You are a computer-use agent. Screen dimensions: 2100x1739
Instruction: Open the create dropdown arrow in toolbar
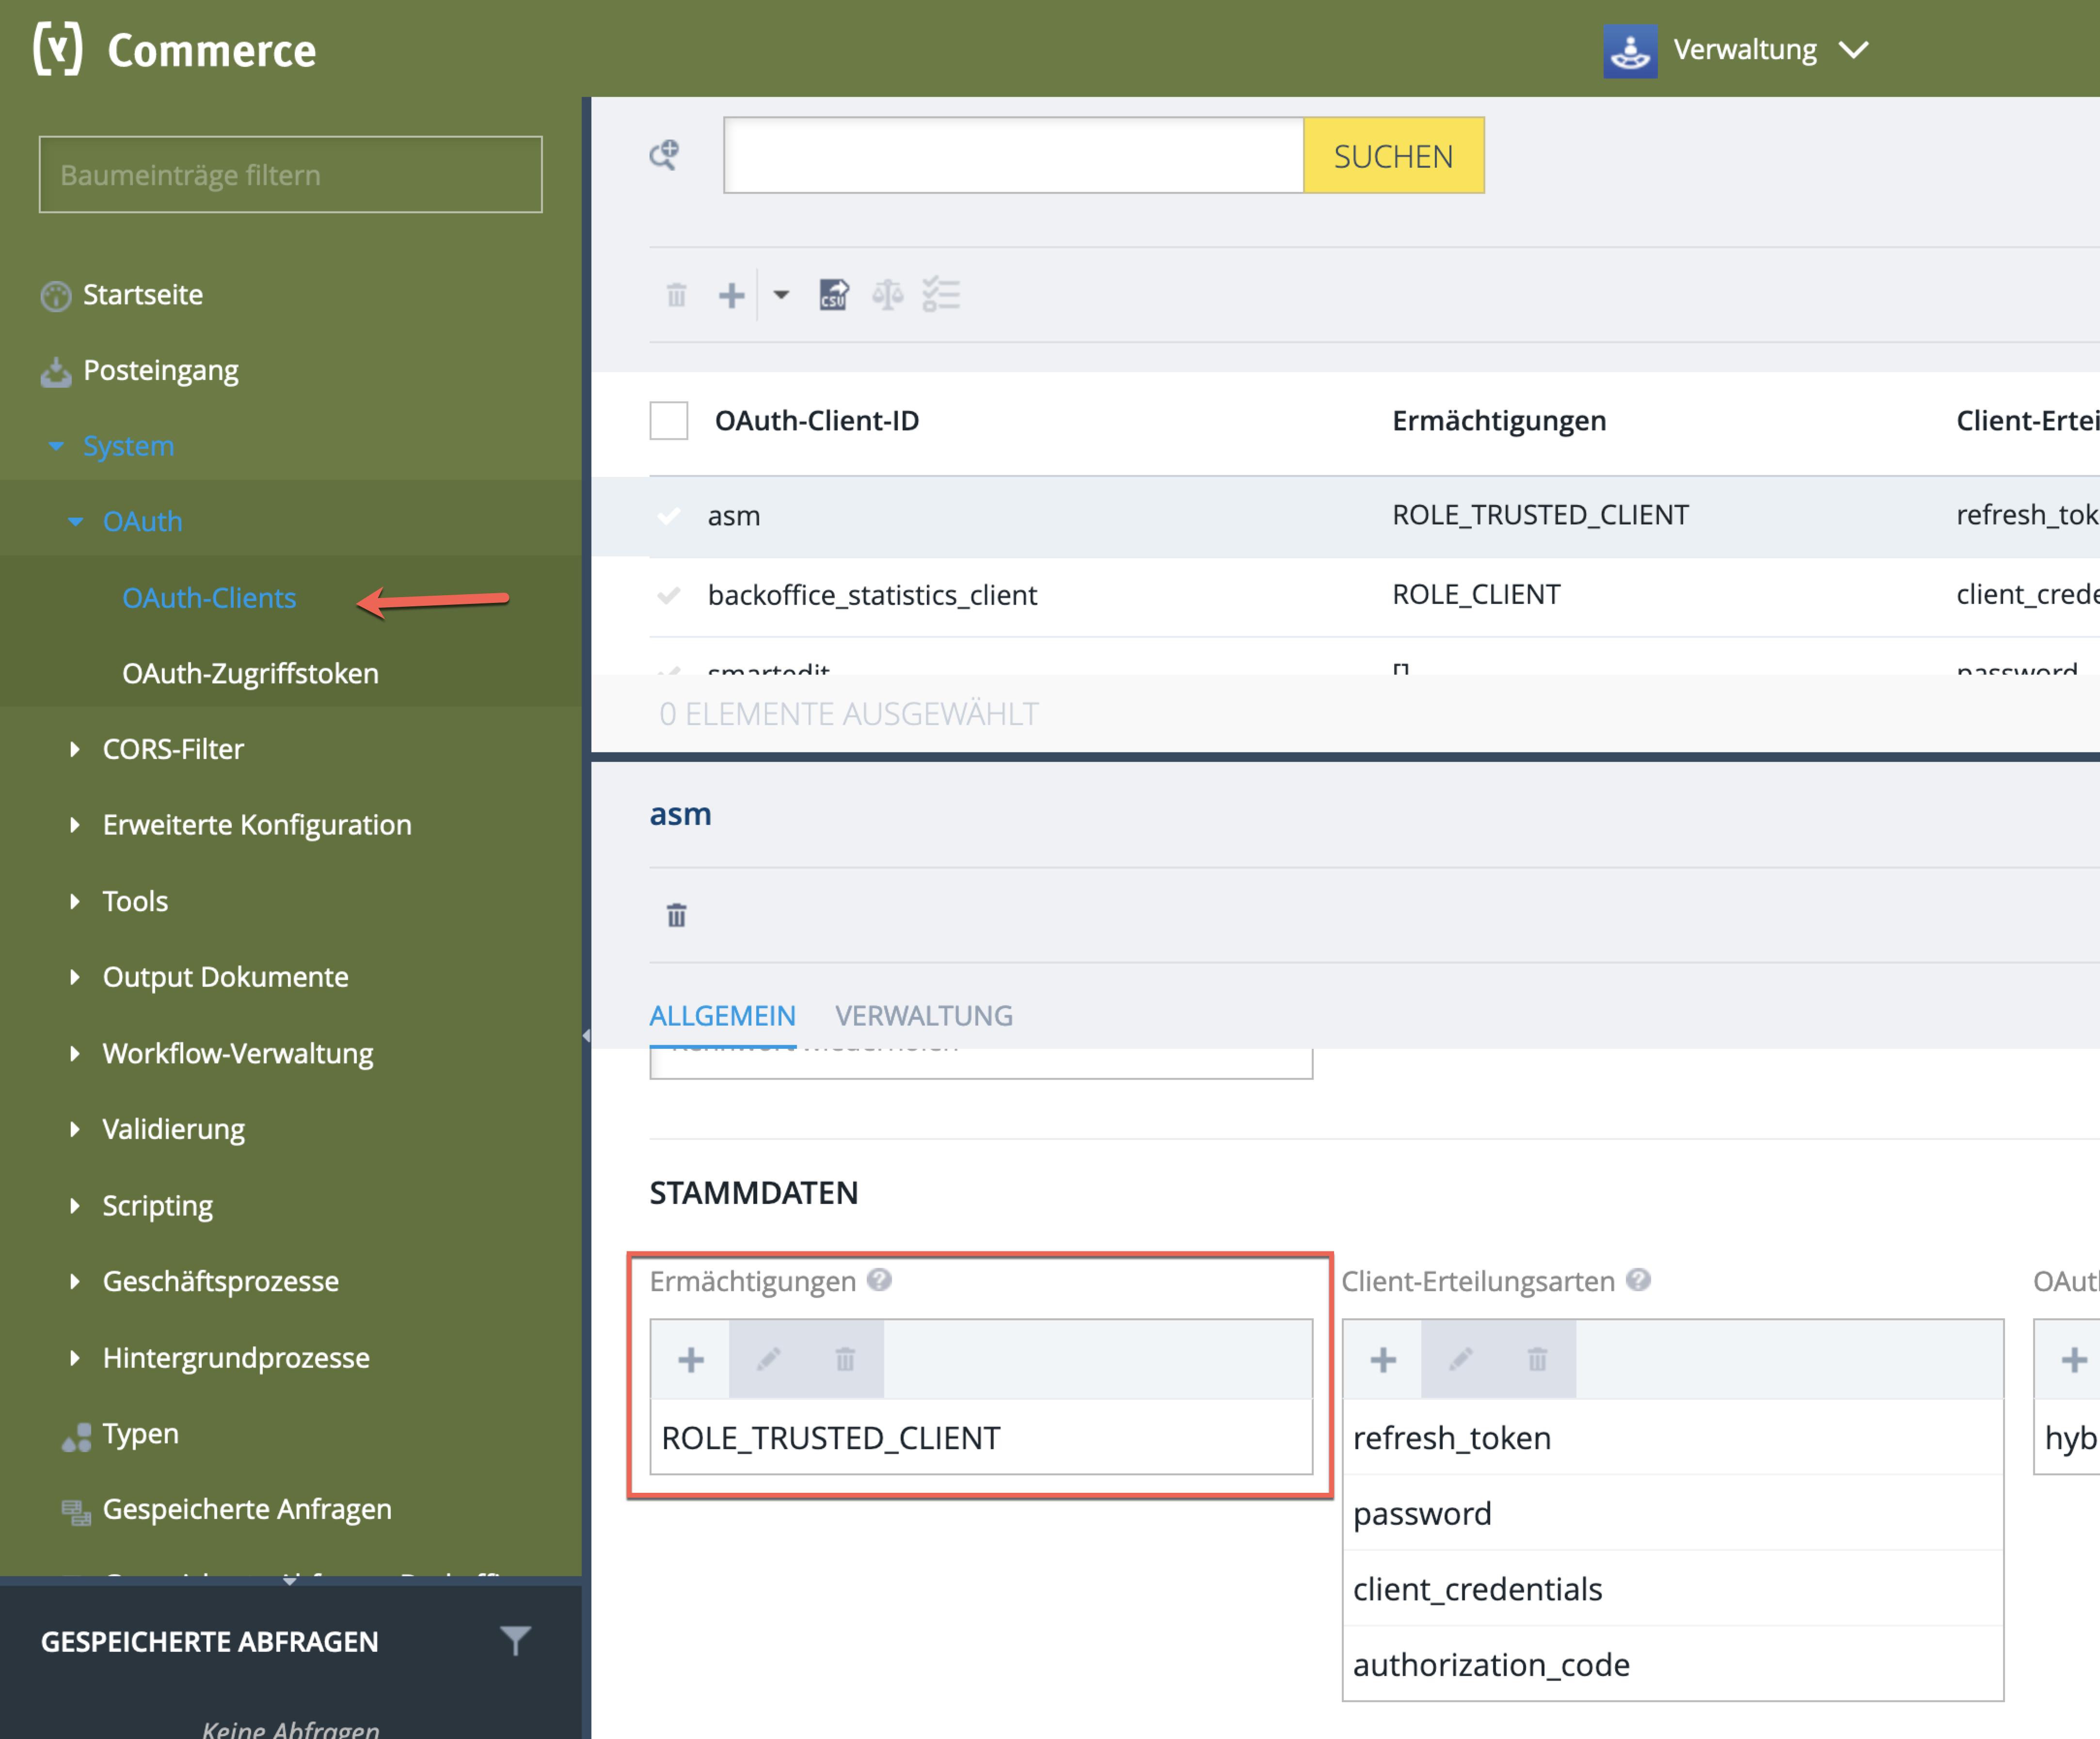point(781,295)
